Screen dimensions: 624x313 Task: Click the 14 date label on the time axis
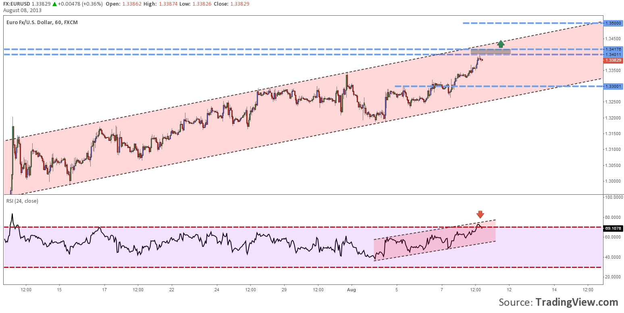(x=554, y=289)
